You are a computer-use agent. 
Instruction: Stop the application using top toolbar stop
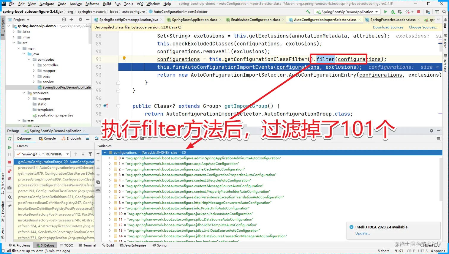coord(419,12)
